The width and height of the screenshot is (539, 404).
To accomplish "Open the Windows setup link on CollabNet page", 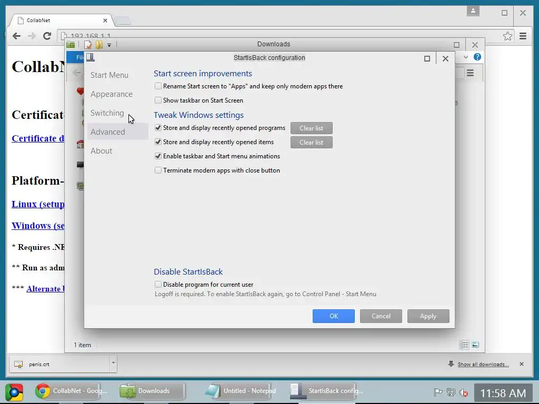I will (x=38, y=226).
